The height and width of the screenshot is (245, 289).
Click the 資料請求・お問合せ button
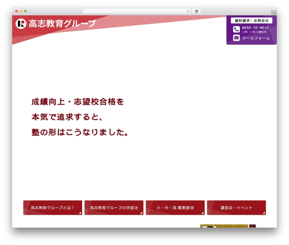click(251, 20)
